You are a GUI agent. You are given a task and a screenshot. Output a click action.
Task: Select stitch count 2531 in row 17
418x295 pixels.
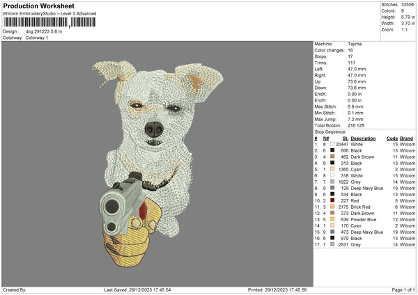[343, 245]
